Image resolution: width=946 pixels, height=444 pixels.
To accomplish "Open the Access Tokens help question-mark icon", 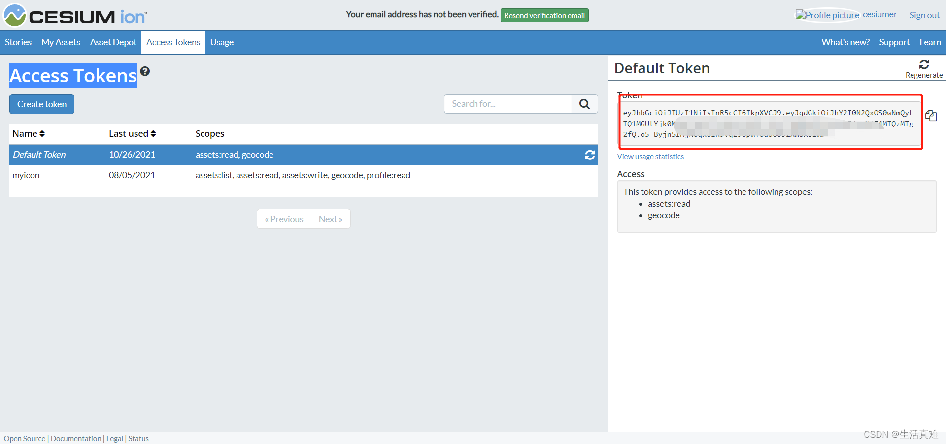I will pyautogui.click(x=145, y=71).
